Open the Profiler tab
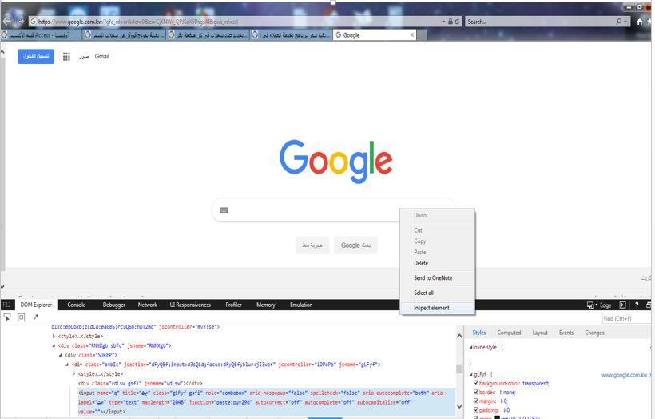655x419 pixels. (233, 305)
